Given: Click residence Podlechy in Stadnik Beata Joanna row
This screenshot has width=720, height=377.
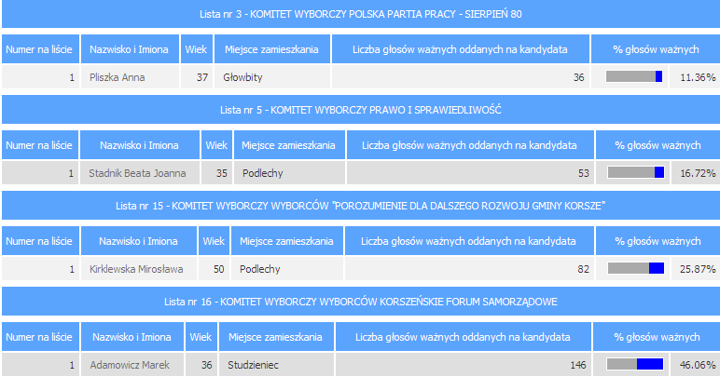Looking at the screenshot, I should tap(263, 173).
